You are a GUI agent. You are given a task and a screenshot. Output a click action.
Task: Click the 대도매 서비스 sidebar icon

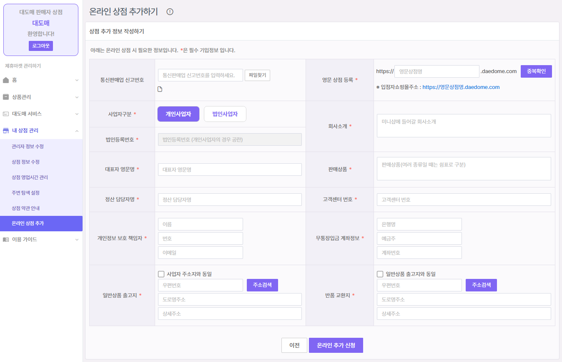(6, 114)
